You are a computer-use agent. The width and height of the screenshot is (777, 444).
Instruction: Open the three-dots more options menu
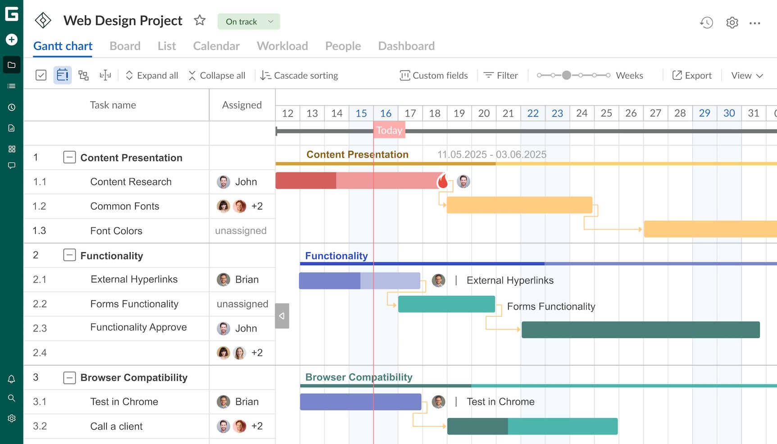click(x=755, y=23)
